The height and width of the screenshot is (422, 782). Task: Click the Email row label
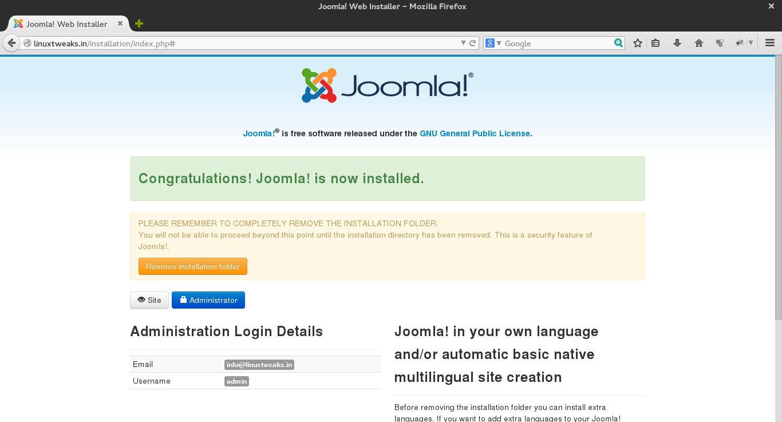click(x=143, y=364)
